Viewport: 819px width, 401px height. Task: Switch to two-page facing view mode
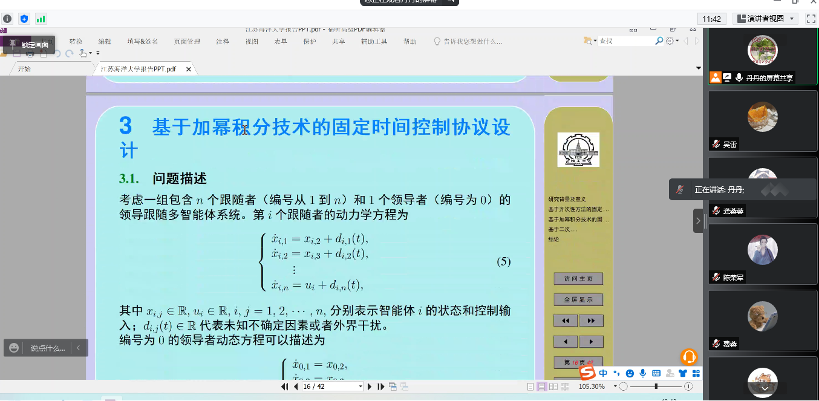point(553,386)
